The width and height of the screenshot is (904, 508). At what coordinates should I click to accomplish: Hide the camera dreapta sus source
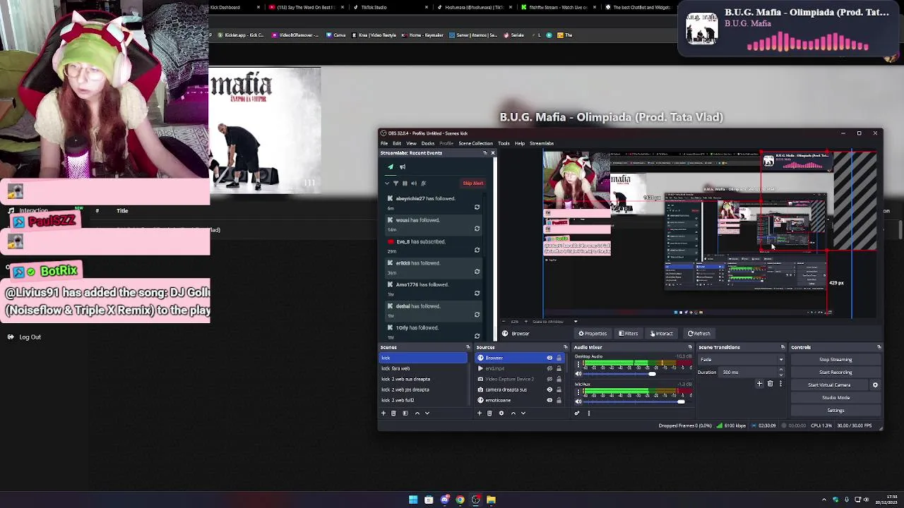549,389
